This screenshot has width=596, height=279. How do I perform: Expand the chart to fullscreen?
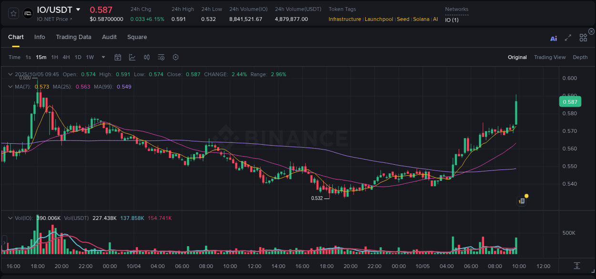click(x=568, y=38)
